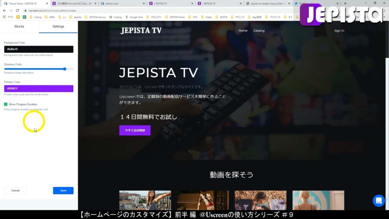This screenshot has height=219, width=389.
Task: Open the Jepista bookmark folder
Action: click(75, 17)
